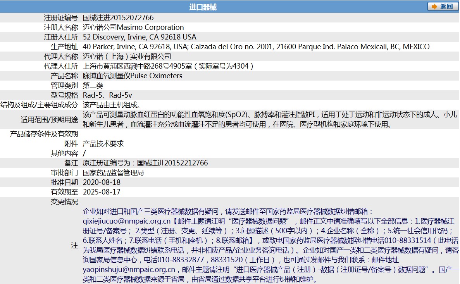Click the 备注 label
The width and height of the screenshot is (460, 284).
coord(71,163)
